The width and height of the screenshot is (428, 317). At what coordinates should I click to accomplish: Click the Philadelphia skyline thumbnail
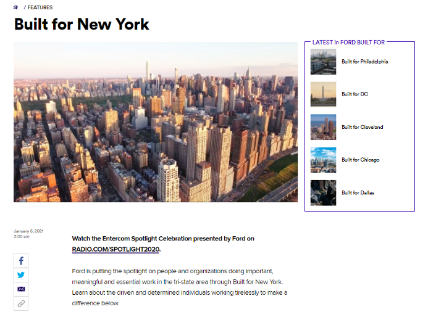[323, 62]
